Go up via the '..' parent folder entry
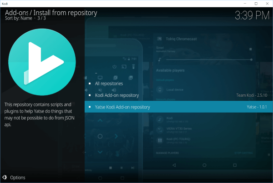Viewport: 273px width, 183px height. point(96,72)
